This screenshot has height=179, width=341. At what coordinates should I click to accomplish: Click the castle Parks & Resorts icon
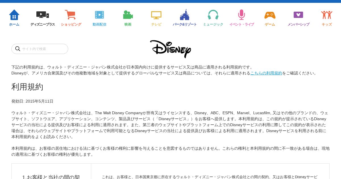point(185,15)
